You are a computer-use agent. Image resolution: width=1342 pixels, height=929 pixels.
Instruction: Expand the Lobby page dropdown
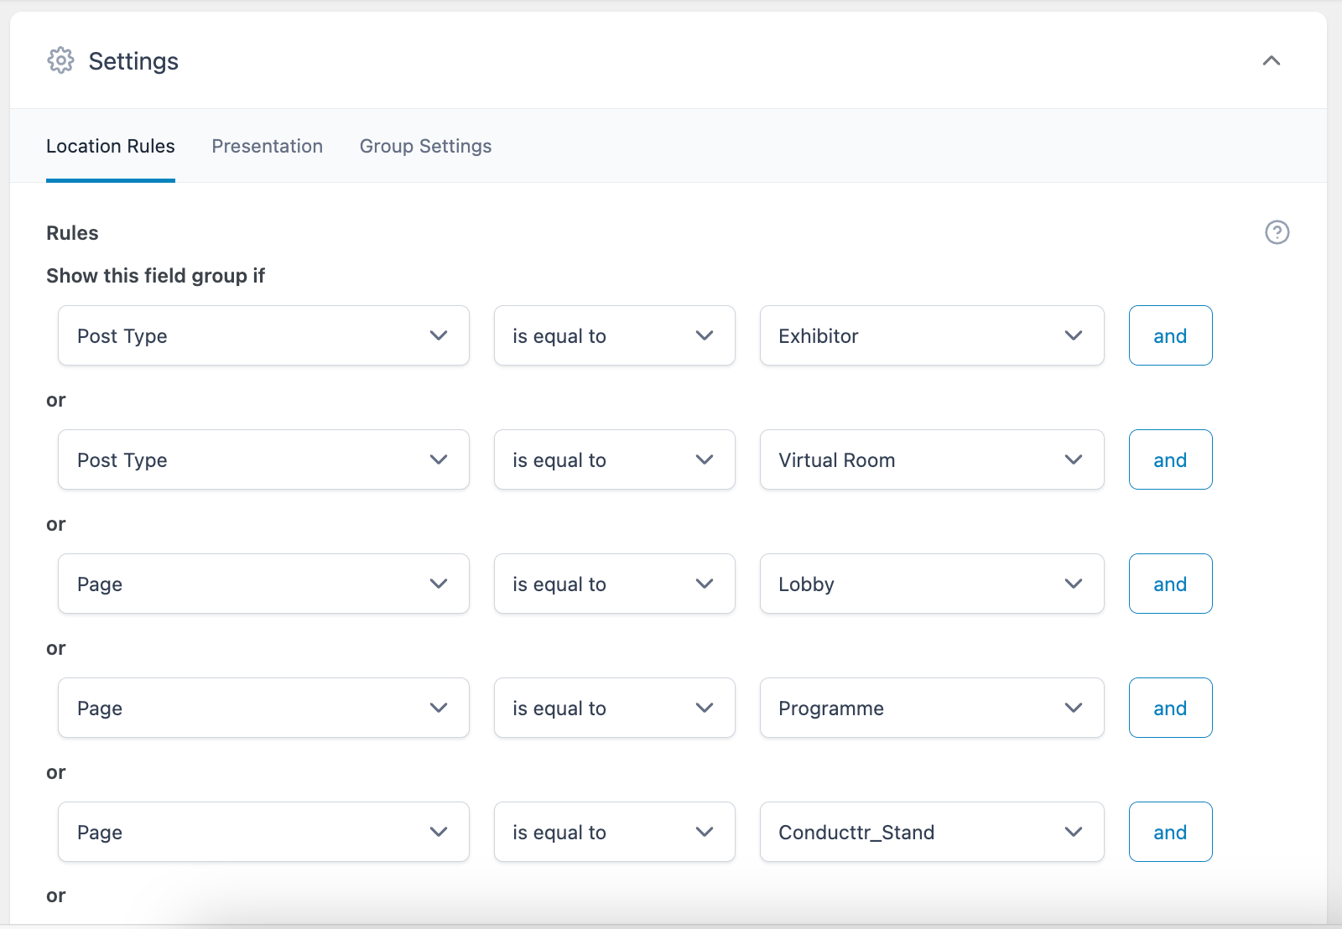pos(931,584)
